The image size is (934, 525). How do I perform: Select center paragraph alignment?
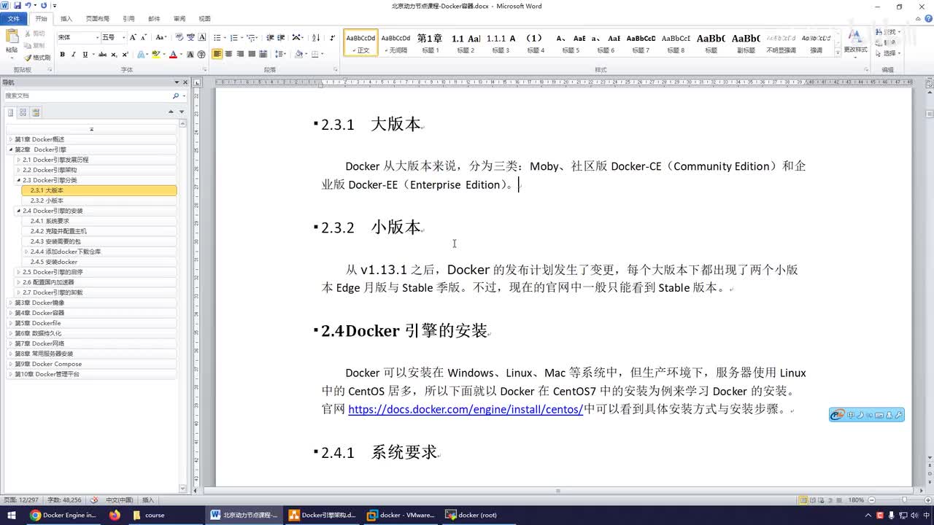click(x=228, y=54)
